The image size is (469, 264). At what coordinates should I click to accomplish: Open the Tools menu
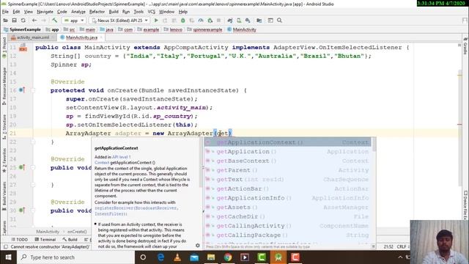(x=139, y=12)
